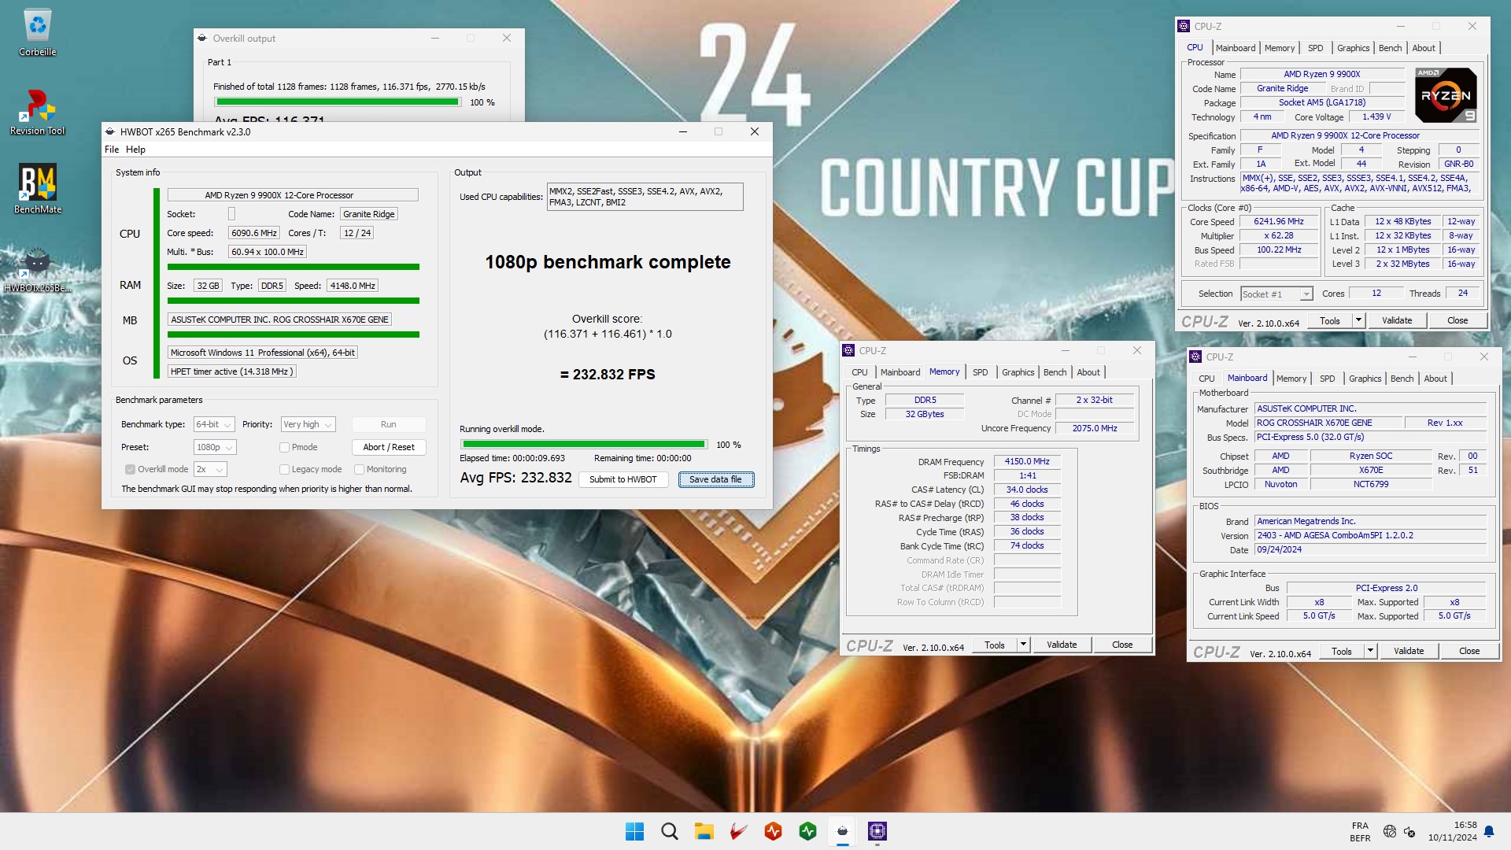Click the network globe tray icon
Viewport: 1511px width, 850px height.
(x=1390, y=831)
